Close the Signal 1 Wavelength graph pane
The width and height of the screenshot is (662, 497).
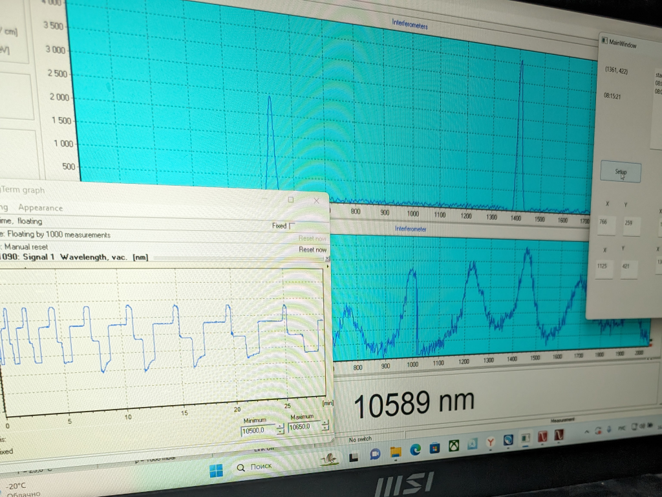click(326, 258)
